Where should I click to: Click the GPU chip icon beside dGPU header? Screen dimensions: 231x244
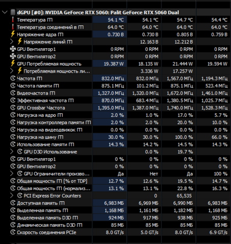click(13, 12)
